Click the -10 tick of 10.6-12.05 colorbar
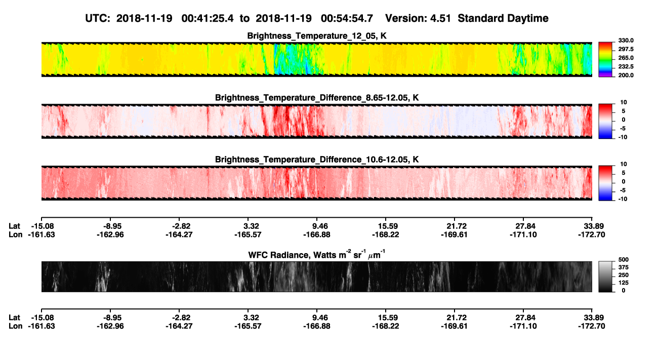Screen dimensions: 658x337 [622, 199]
